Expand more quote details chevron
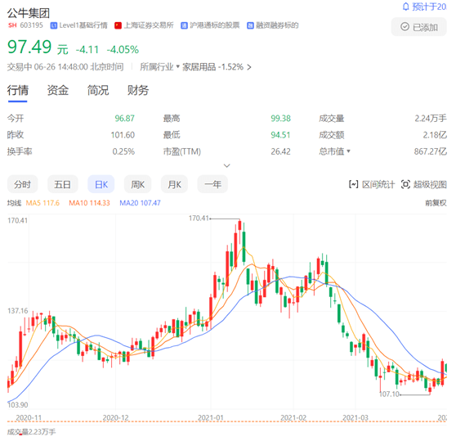Image resolution: width=456 pixels, height=437 pixels. [x=227, y=165]
